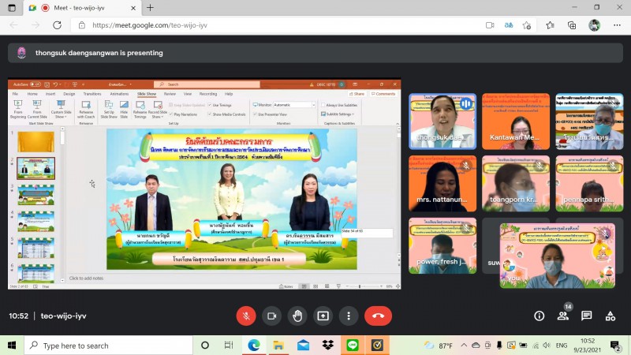
Task: Open the Meet activities panel
Action: coord(610,316)
